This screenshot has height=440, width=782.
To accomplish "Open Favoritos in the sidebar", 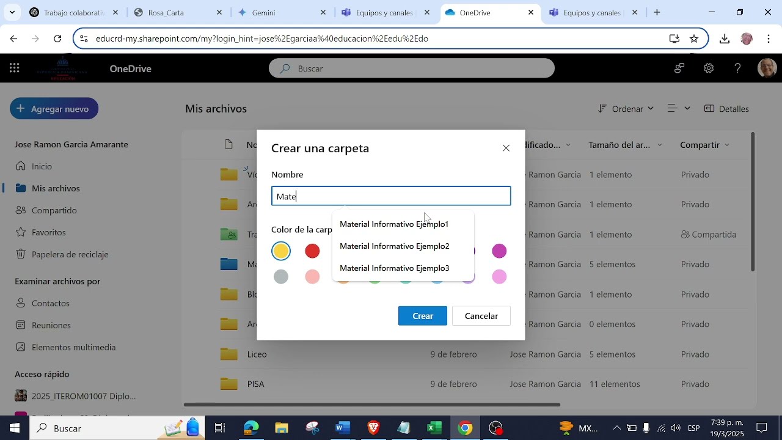I will coord(48,232).
